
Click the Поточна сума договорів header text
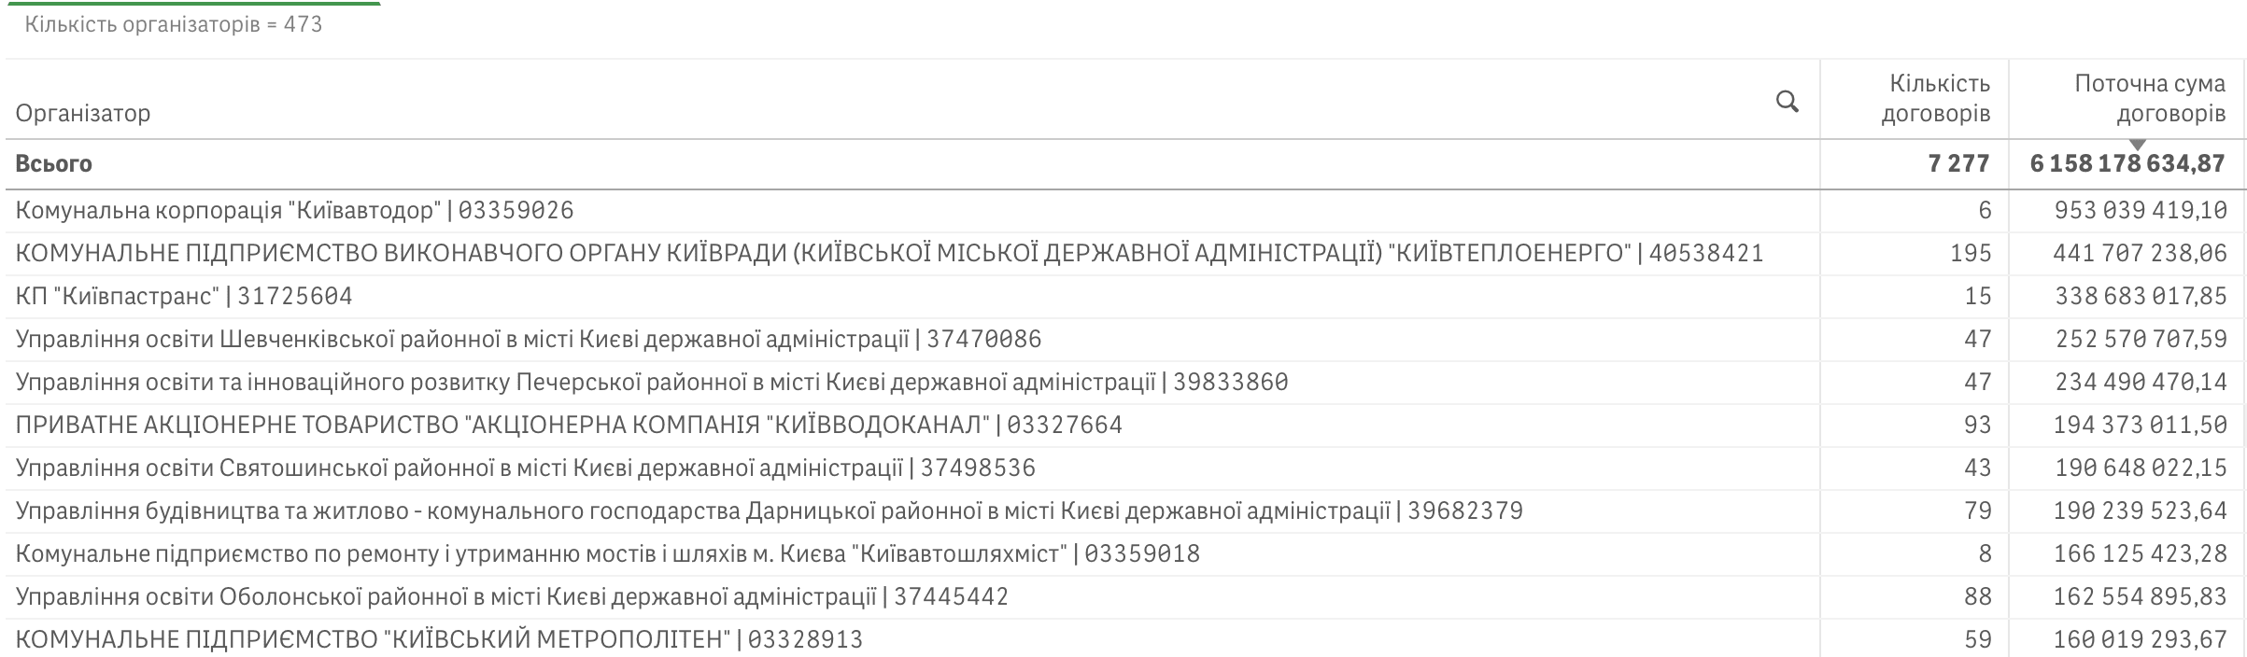[x=2149, y=98]
